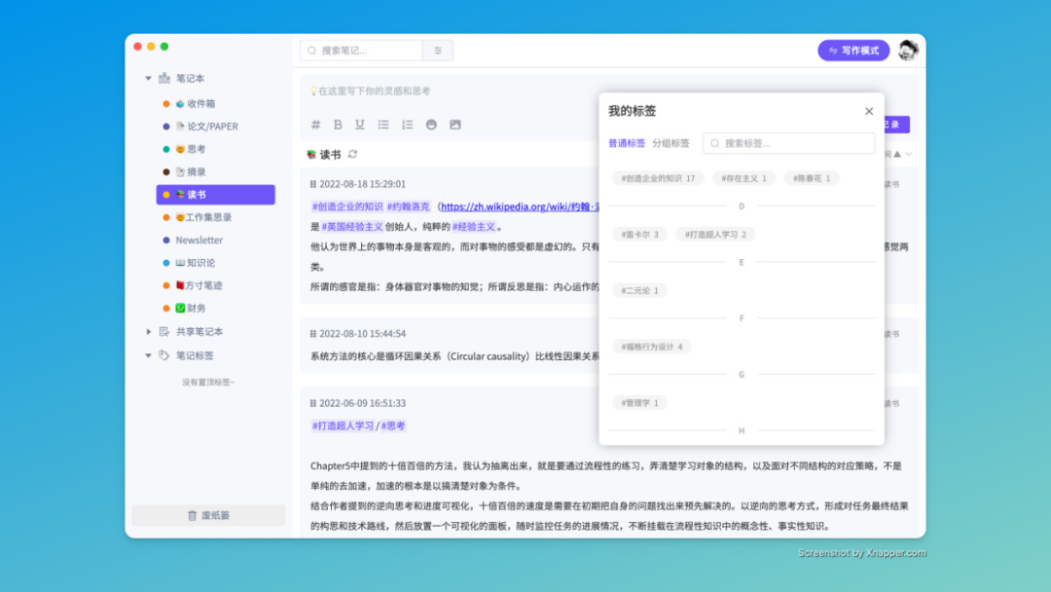Click the 笔记本 notebooks icon in the sidebar

click(164, 79)
